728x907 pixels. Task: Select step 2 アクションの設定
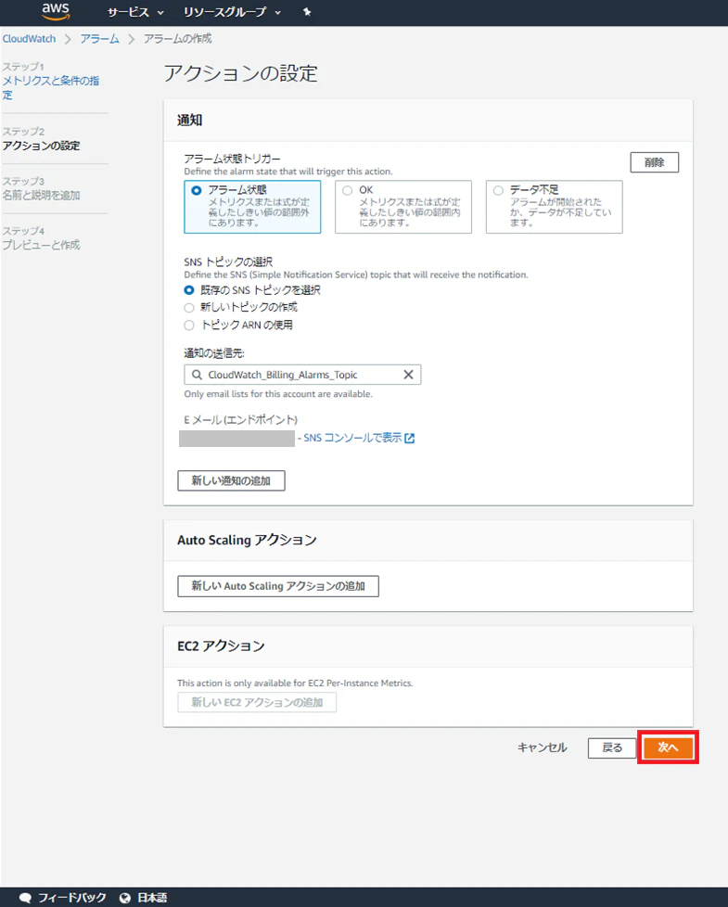coord(41,146)
